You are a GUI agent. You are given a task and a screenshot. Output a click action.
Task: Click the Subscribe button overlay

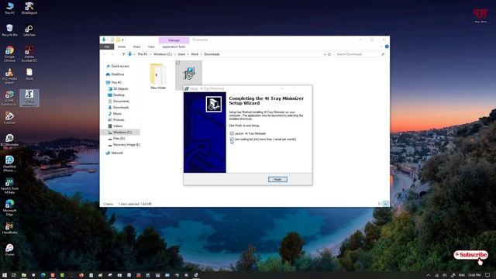coord(470,255)
